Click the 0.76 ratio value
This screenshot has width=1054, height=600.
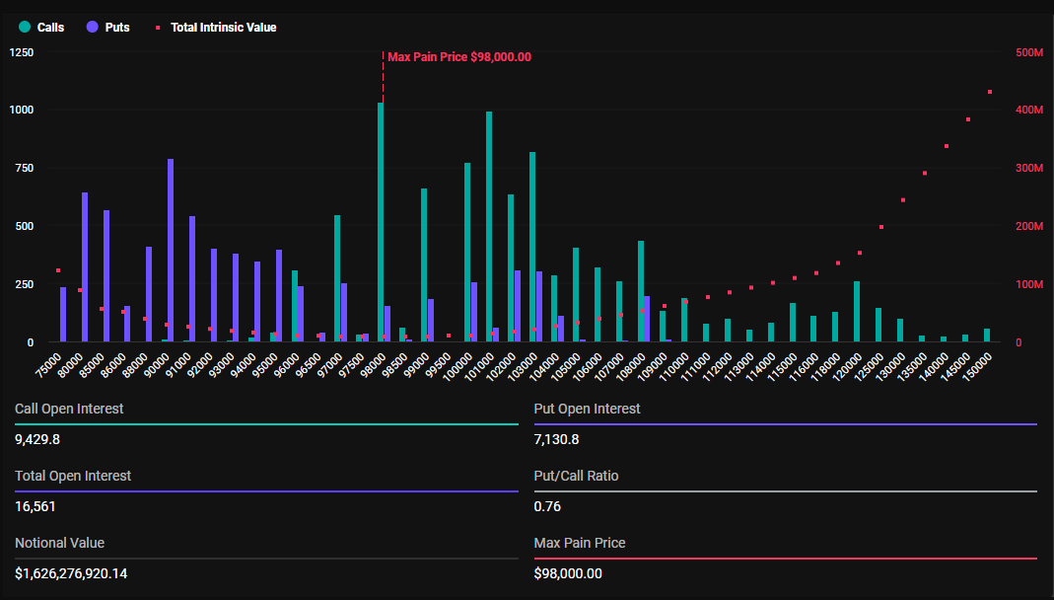click(x=547, y=506)
